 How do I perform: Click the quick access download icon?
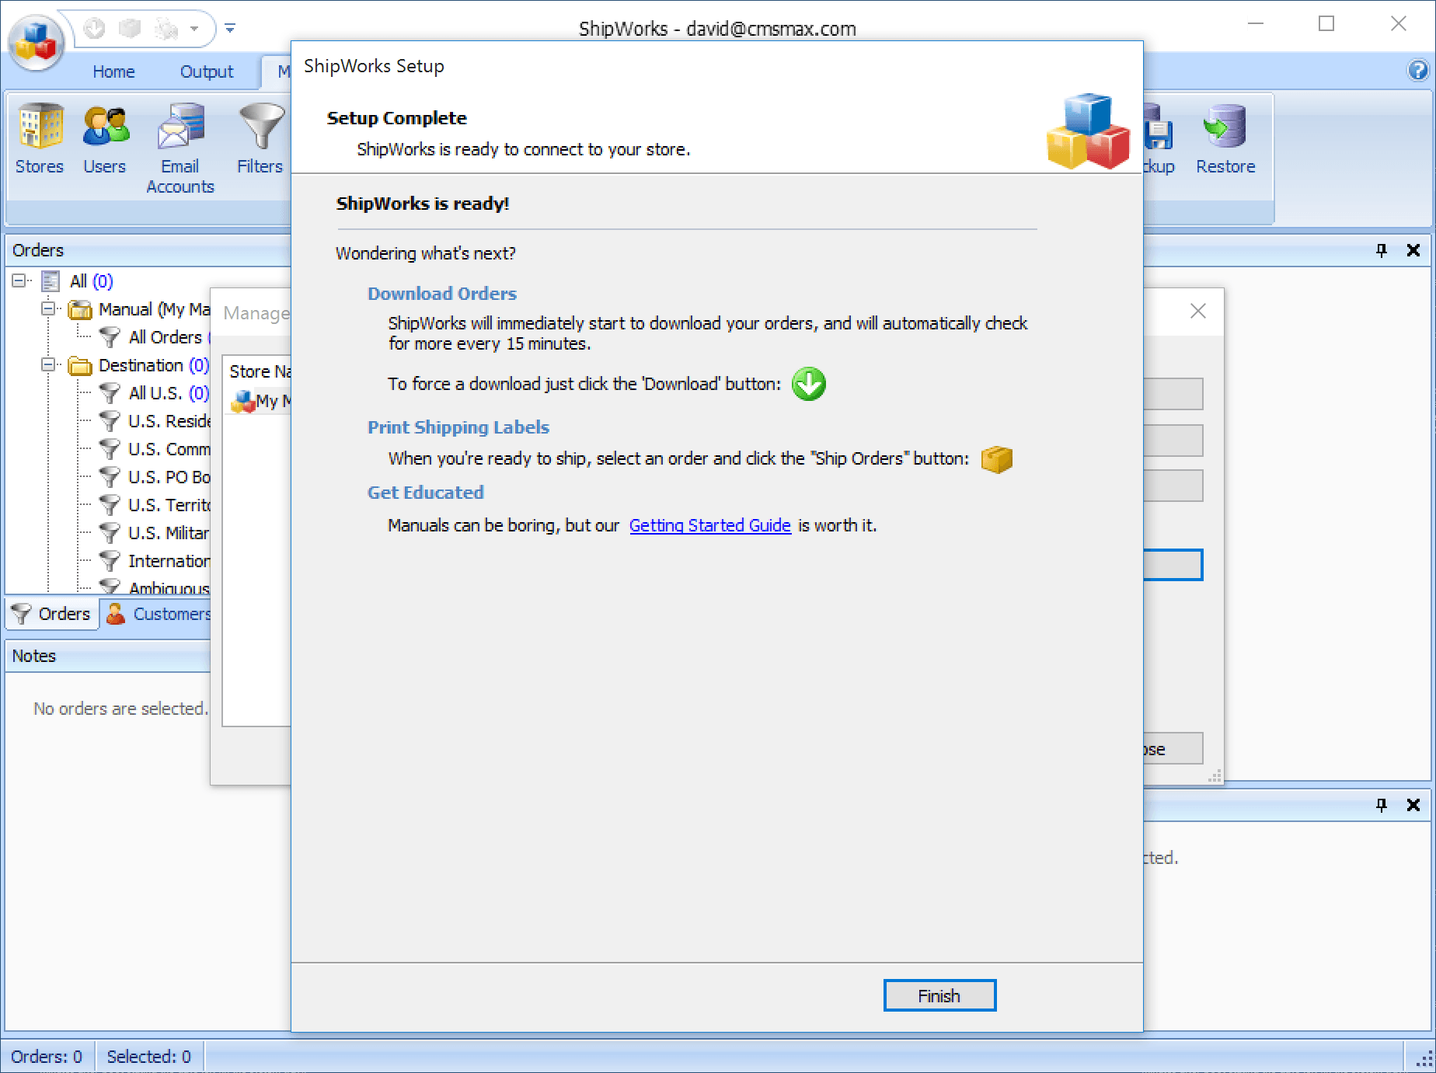95,29
